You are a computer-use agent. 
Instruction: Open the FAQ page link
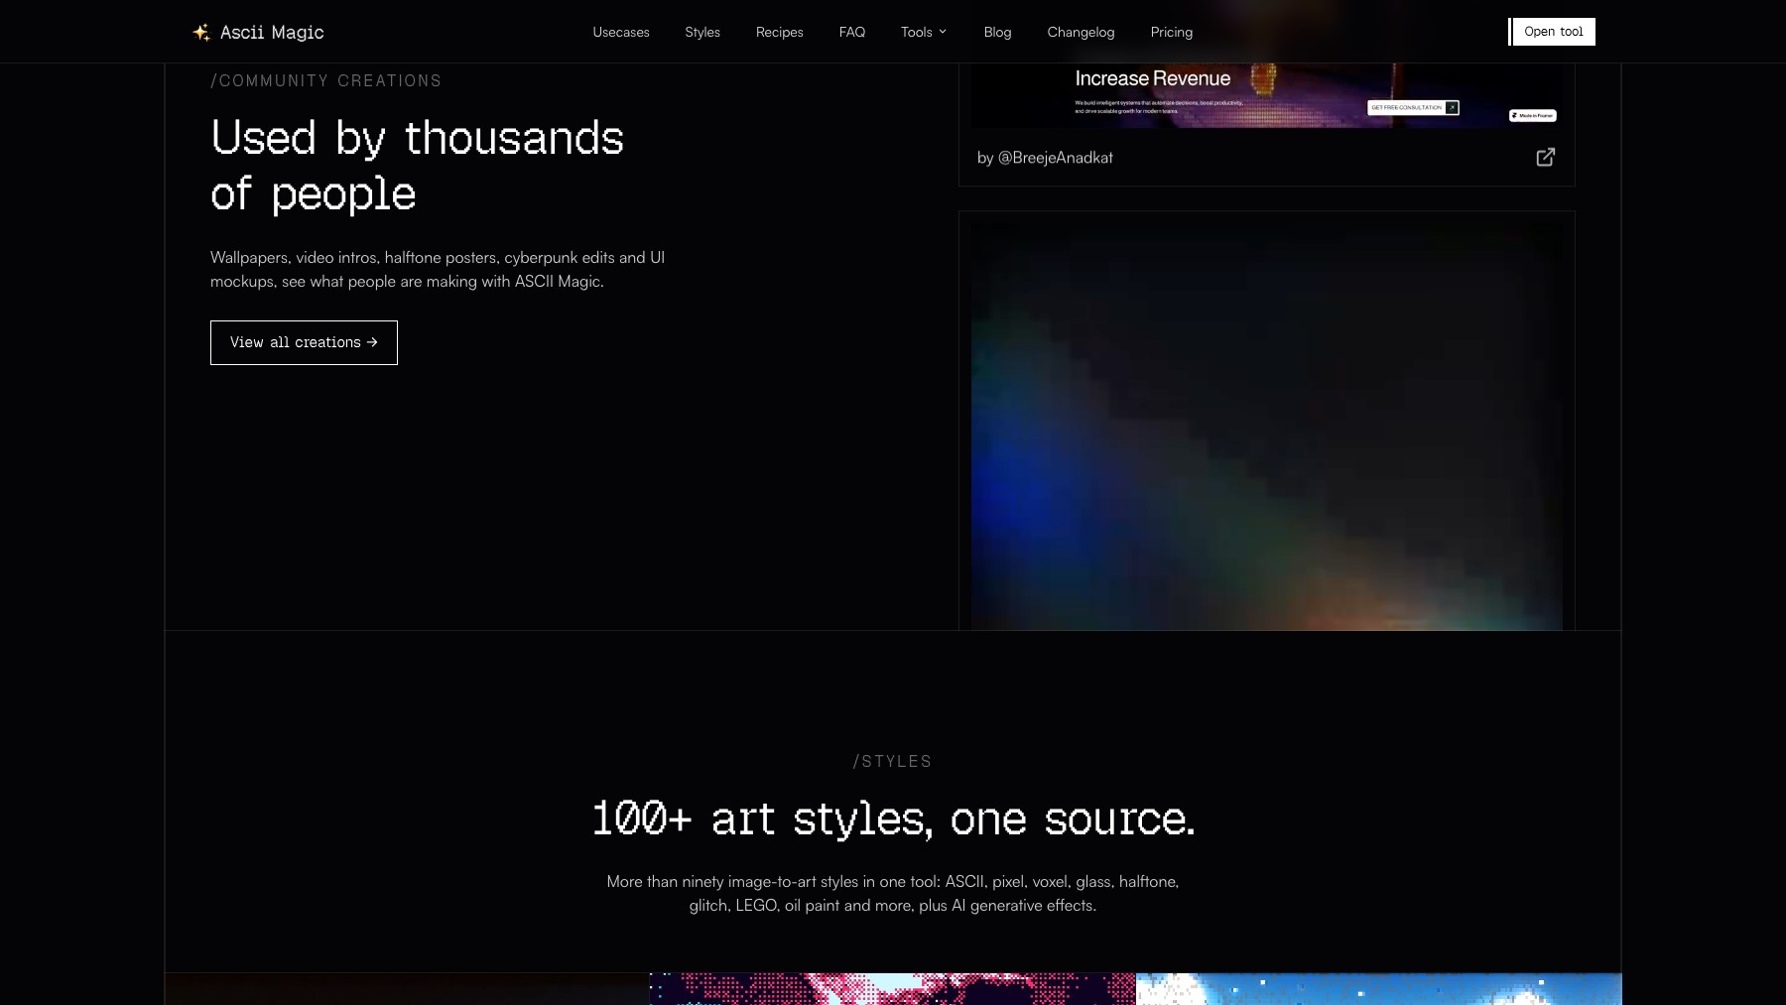coord(852,32)
